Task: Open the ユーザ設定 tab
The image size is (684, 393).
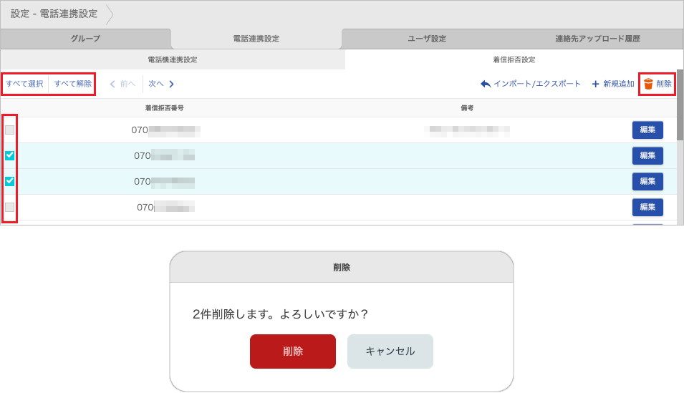Action: [427, 39]
